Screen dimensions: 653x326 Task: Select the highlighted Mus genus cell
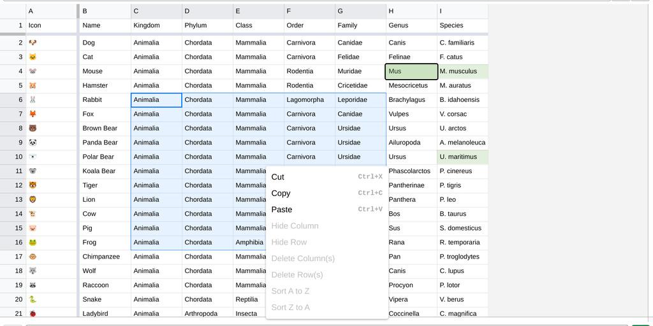411,71
